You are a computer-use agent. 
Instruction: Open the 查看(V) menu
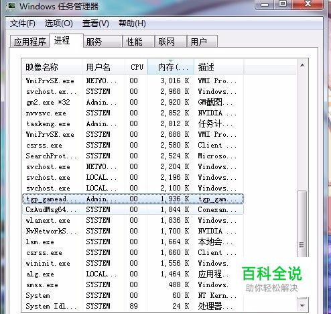[x=96, y=23]
